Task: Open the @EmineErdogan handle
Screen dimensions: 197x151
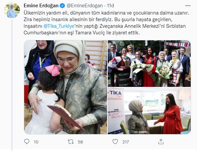Action: [85, 6]
